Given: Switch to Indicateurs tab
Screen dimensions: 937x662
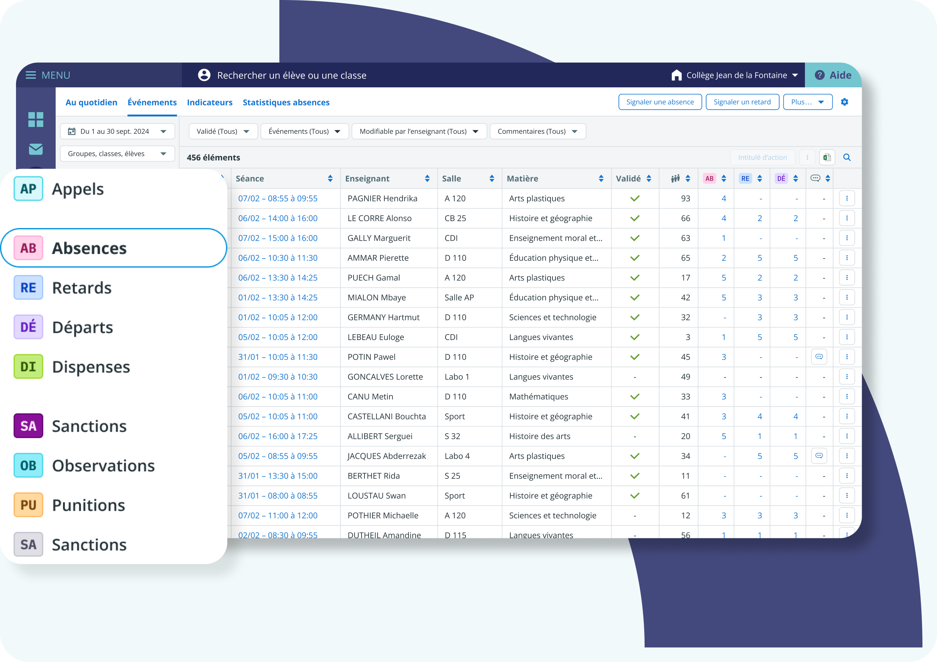Looking at the screenshot, I should point(210,103).
